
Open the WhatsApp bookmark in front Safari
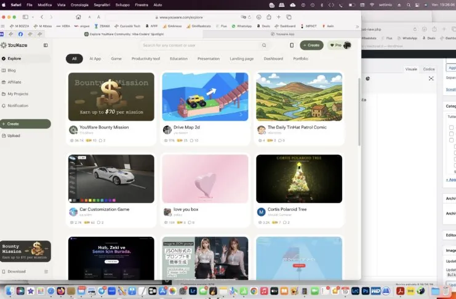[x=242, y=26]
